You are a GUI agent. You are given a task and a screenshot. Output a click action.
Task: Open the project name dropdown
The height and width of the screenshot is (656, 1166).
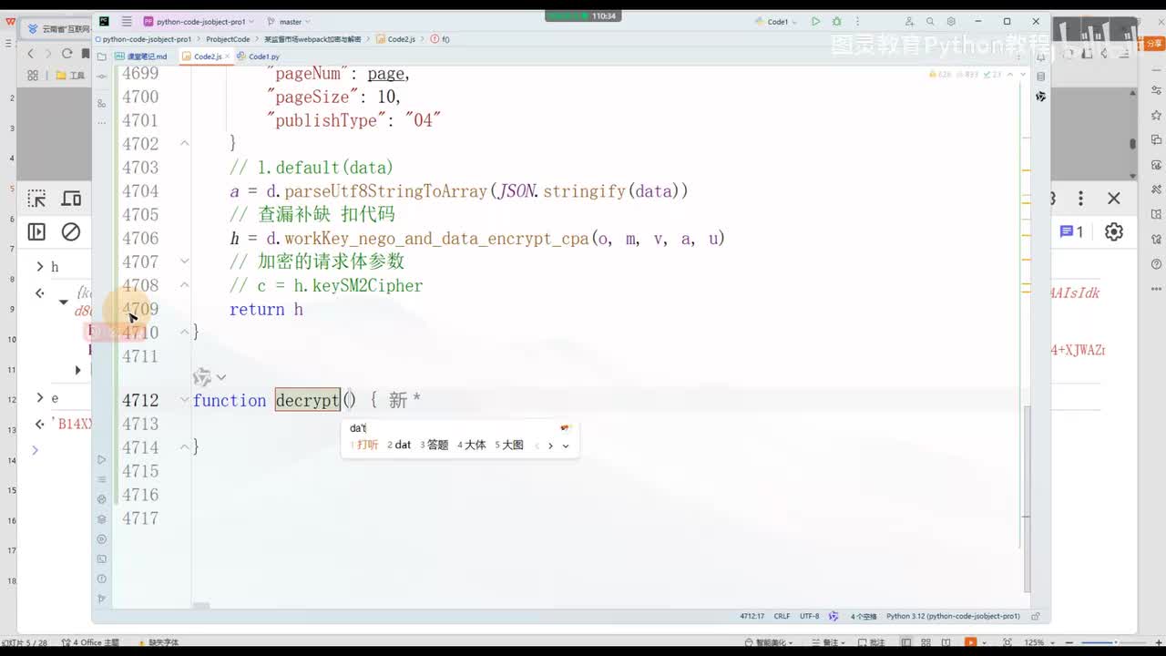(201, 21)
